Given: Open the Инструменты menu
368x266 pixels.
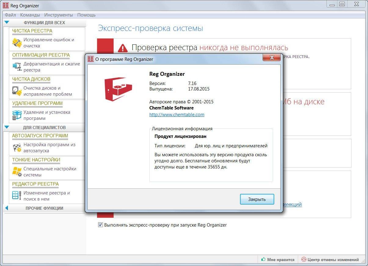Looking at the screenshot, I should click(x=58, y=15).
